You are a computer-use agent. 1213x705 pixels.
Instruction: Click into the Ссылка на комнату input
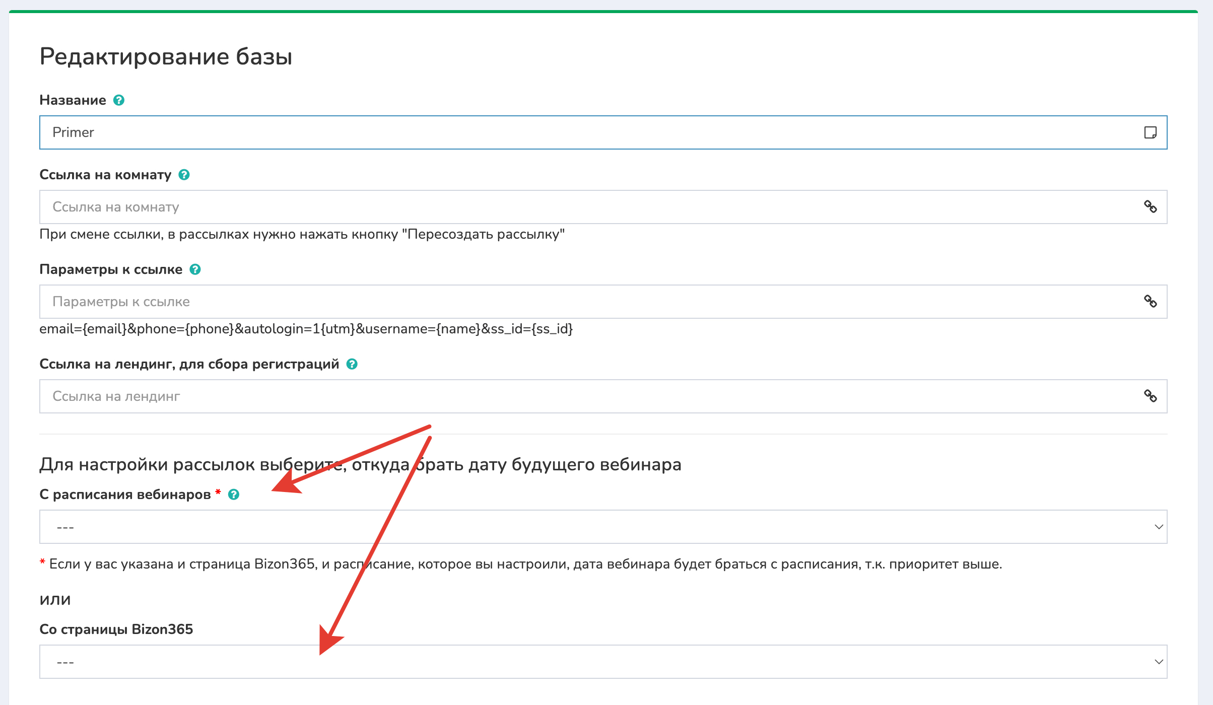[554, 207]
